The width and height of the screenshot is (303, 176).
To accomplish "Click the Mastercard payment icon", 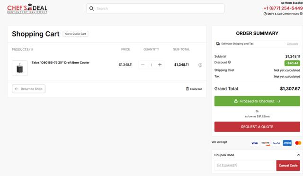I will tap(298, 143).
